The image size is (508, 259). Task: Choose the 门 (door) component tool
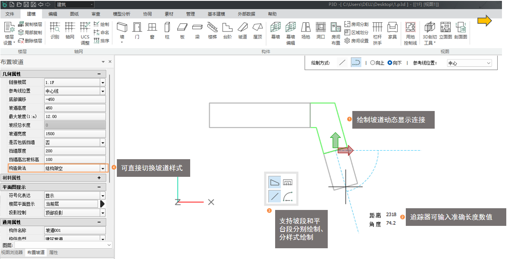137,31
